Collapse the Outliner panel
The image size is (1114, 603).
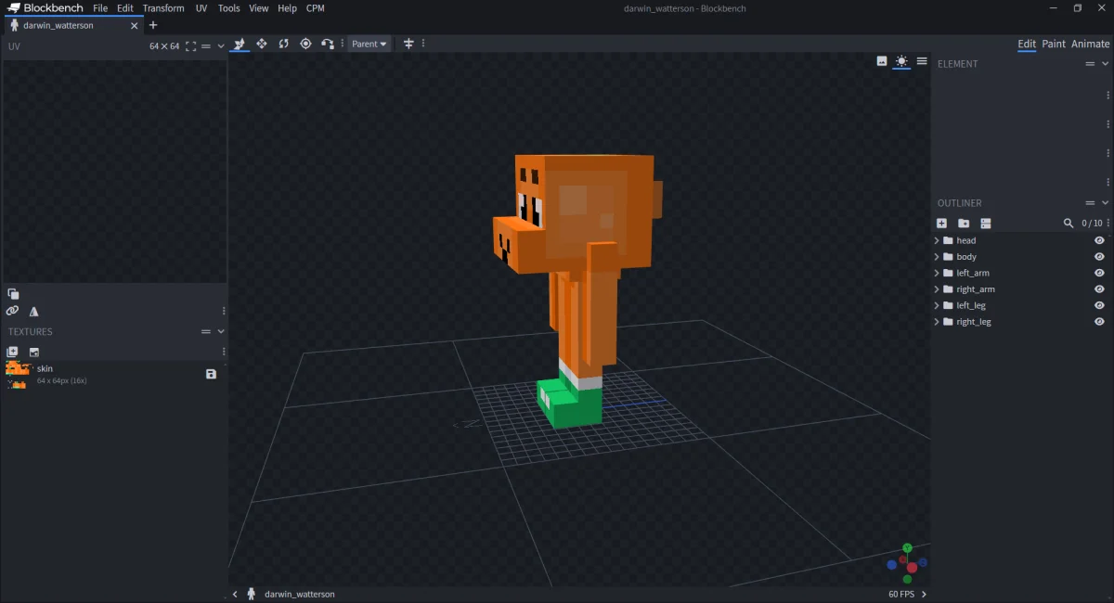tap(1105, 203)
